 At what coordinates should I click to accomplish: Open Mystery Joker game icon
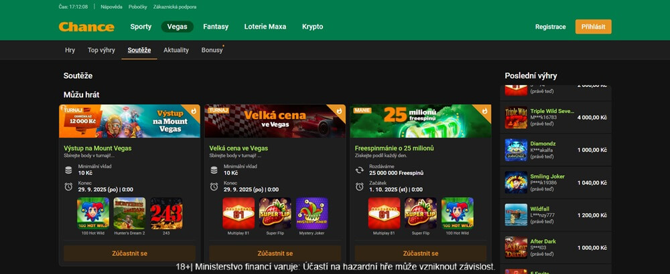pos(312,213)
